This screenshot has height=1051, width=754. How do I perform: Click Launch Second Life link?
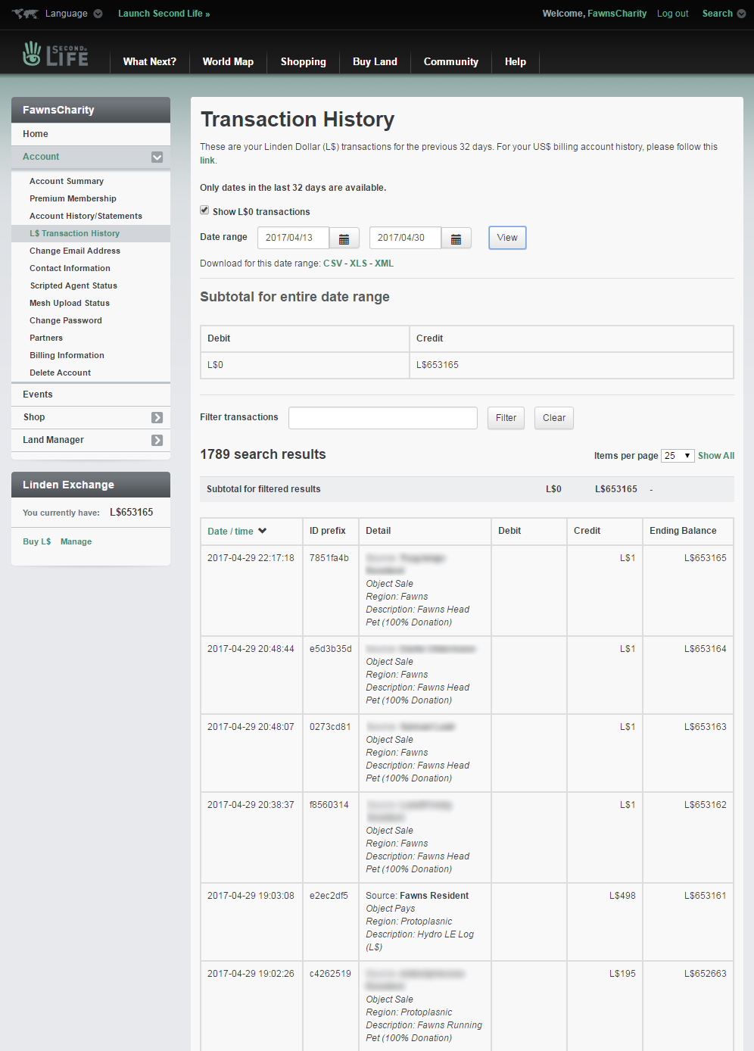tap(164, 14)
